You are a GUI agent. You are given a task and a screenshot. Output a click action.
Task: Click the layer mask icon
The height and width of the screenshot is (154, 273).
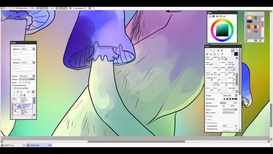click(x=33, y=92)
